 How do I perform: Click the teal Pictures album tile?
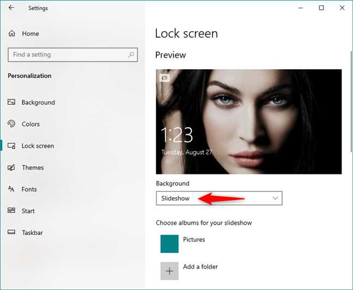pyautogui.click(x=169, y=244)
